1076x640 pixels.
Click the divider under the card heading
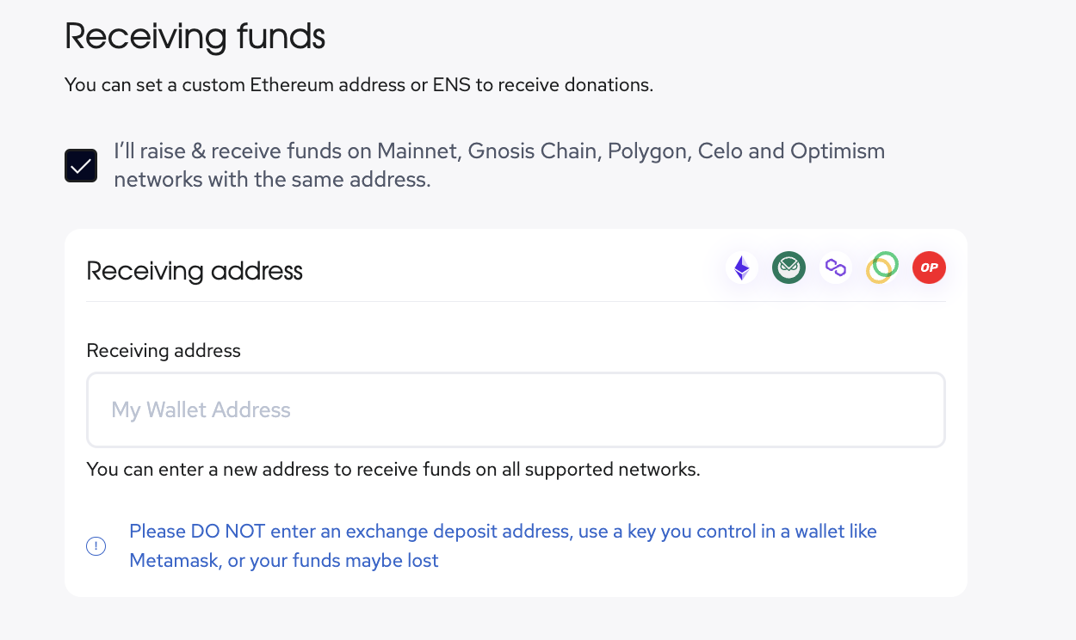(x=516, y=301)
